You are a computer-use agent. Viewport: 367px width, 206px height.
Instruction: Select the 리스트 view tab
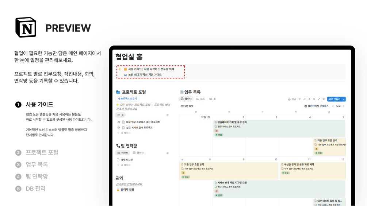pos(122,152)
